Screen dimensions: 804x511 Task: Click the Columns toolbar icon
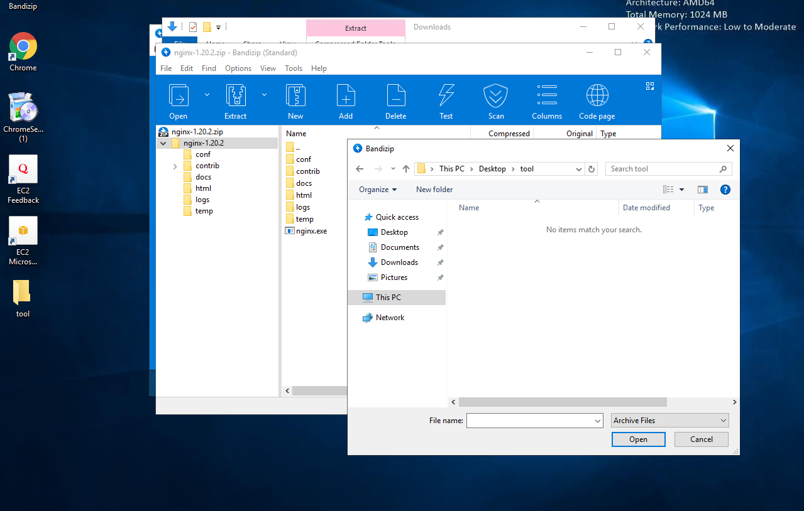pos(547,95)
